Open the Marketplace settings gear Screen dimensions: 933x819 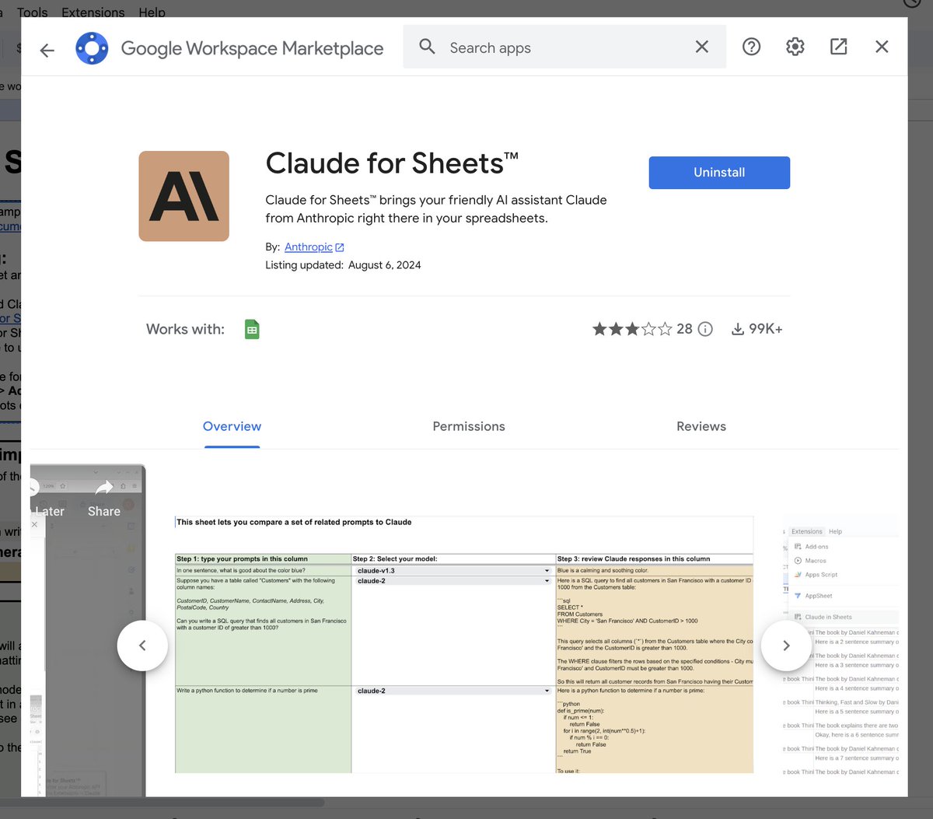(795, 47)
